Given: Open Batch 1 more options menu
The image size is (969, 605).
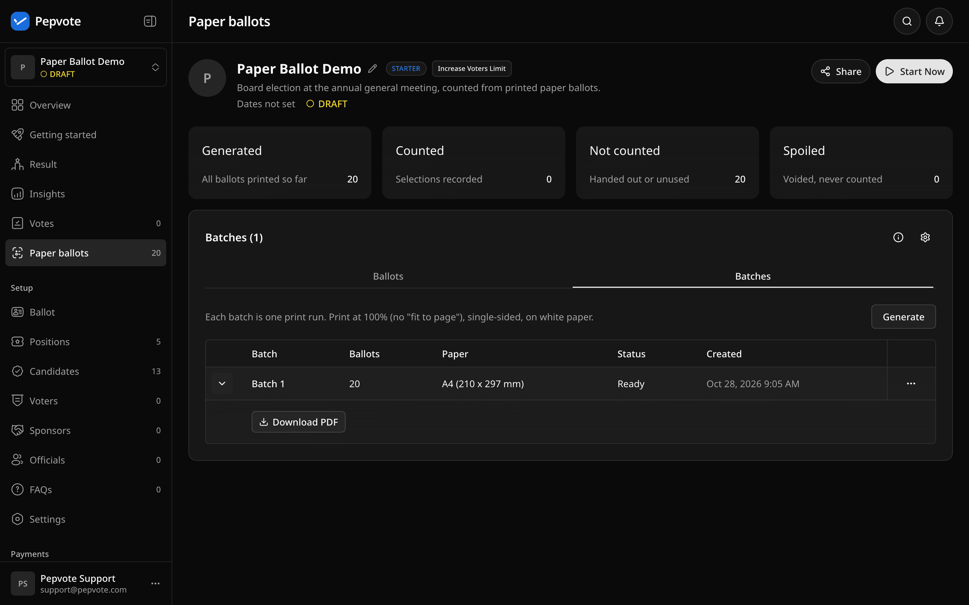Looking at the screenshot, I should (x=911, y=383).
